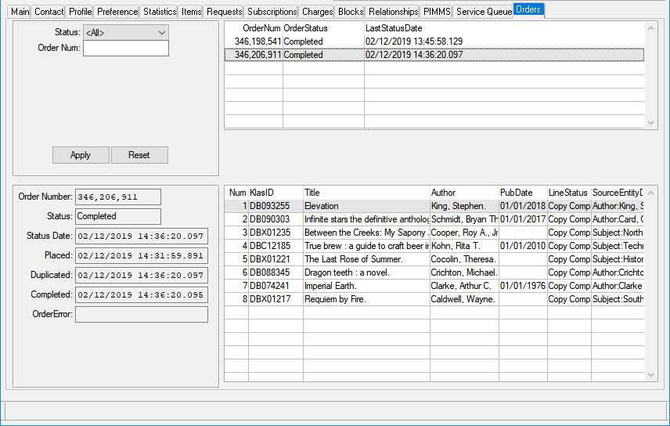Screen dimensions: 670x426
Task: Click the Requiem by Fire row
Action: [x=365, y=299]
